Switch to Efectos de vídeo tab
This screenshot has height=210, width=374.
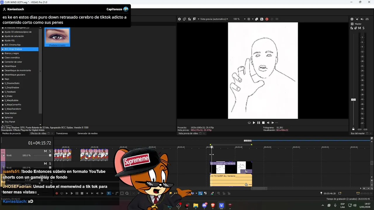pyautogui.click(x=38, y=133)
